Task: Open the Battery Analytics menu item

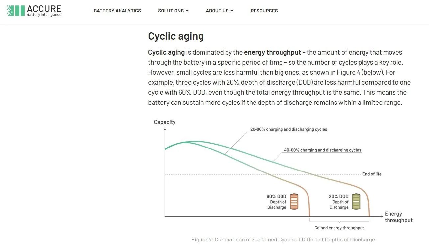Action: [x=117, y=11]
